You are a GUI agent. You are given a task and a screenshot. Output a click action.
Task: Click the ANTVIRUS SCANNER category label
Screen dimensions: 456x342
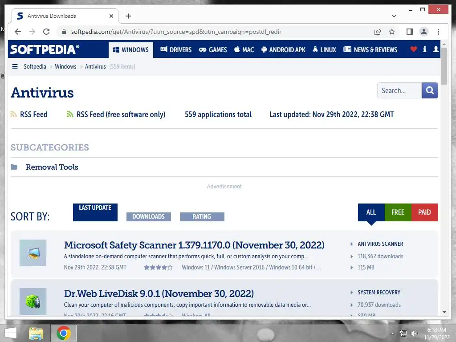[380, 244]
